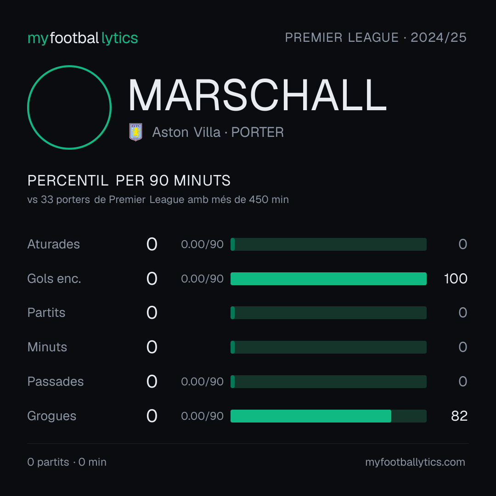Click the Aston Villa club crest icon

[x=135, y=132]
